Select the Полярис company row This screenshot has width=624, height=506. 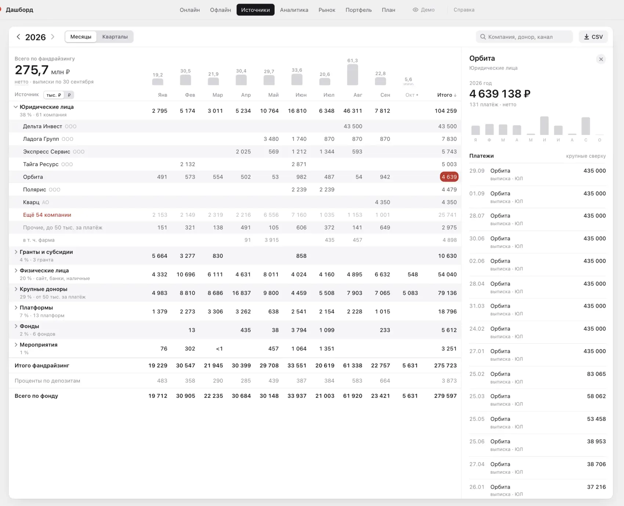pyautogui.click(x=235, y=190)
